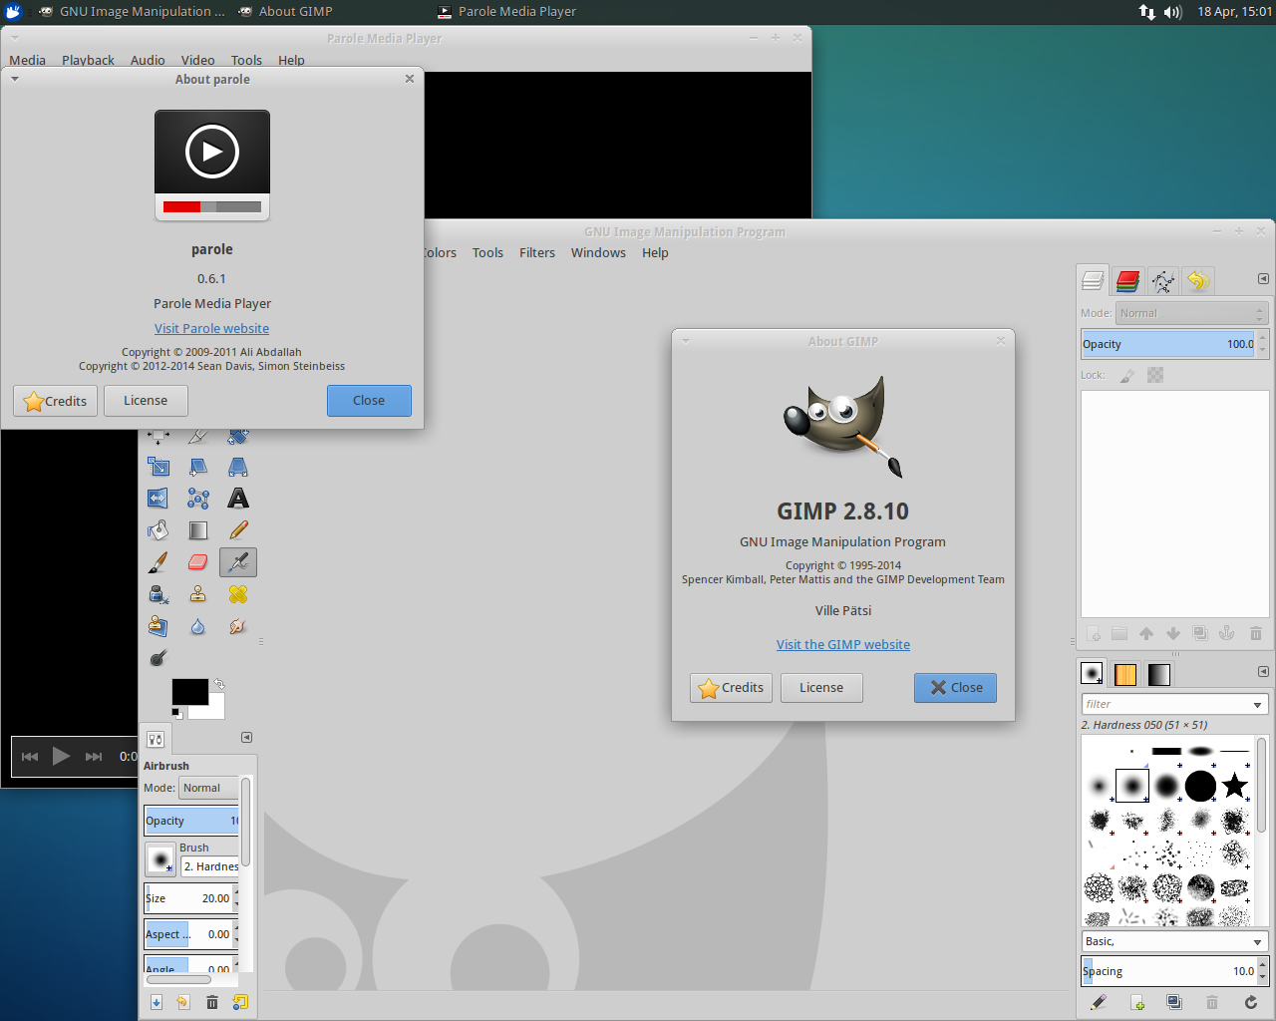Switch to the Undo History tab
This screenshot has width=1276, height=1021.
pos(1198,281)
